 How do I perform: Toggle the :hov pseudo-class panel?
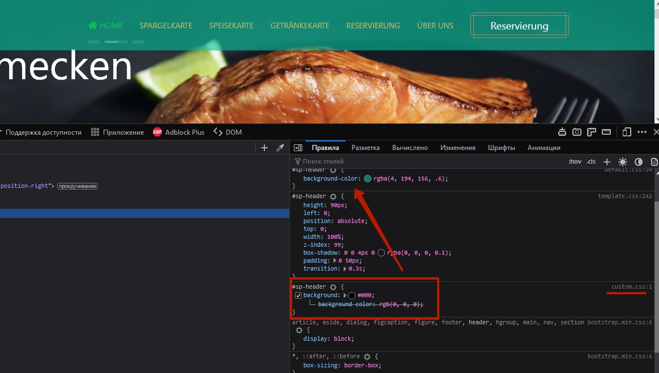(575, 161)
